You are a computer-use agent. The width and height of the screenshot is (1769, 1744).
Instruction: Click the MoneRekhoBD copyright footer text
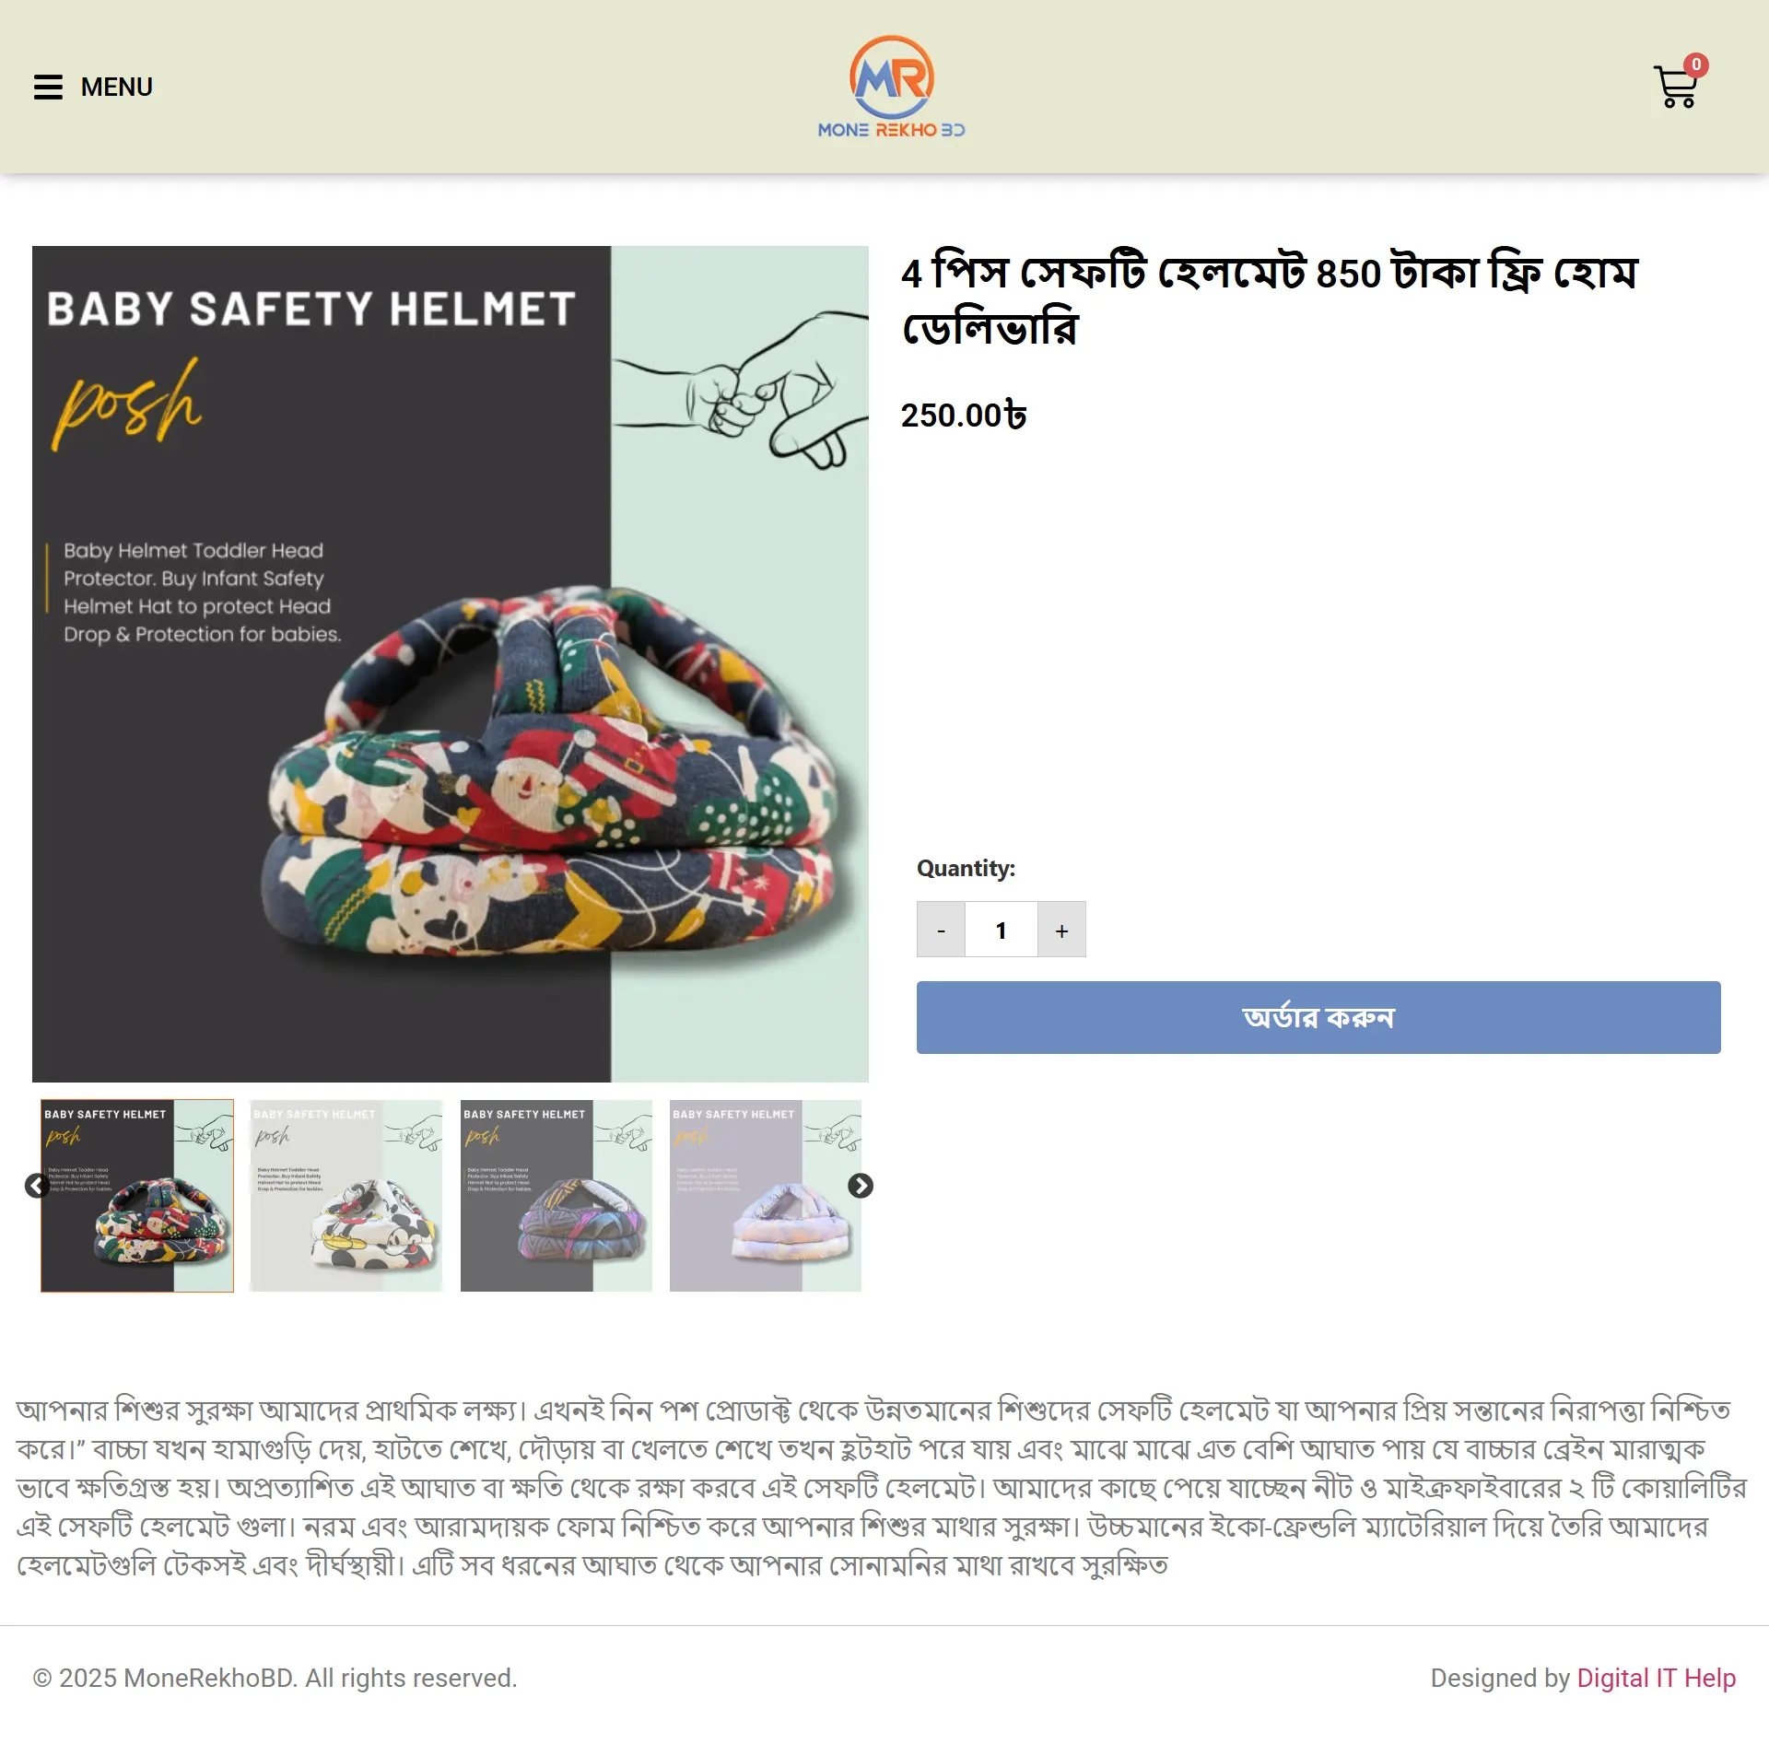275,1678
